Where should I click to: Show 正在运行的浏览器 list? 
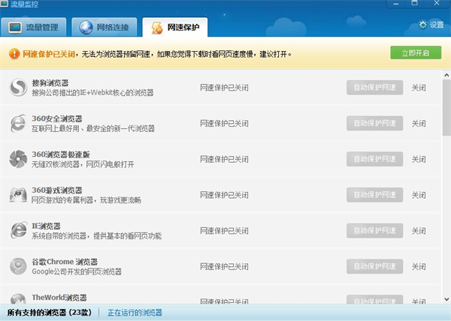tap(135, 313)
